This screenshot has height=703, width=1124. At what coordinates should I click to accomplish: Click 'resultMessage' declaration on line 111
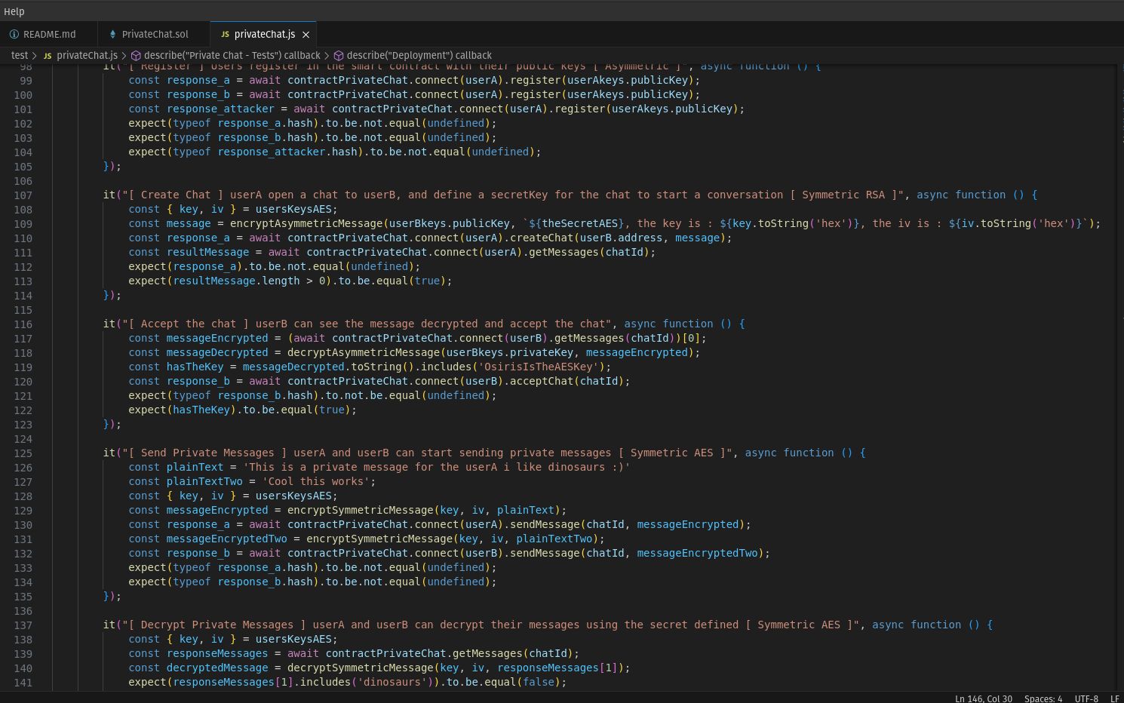click(x=207, y=252)
